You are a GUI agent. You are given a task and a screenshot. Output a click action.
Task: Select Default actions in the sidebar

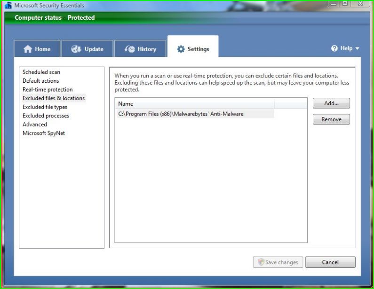point(40,81)
